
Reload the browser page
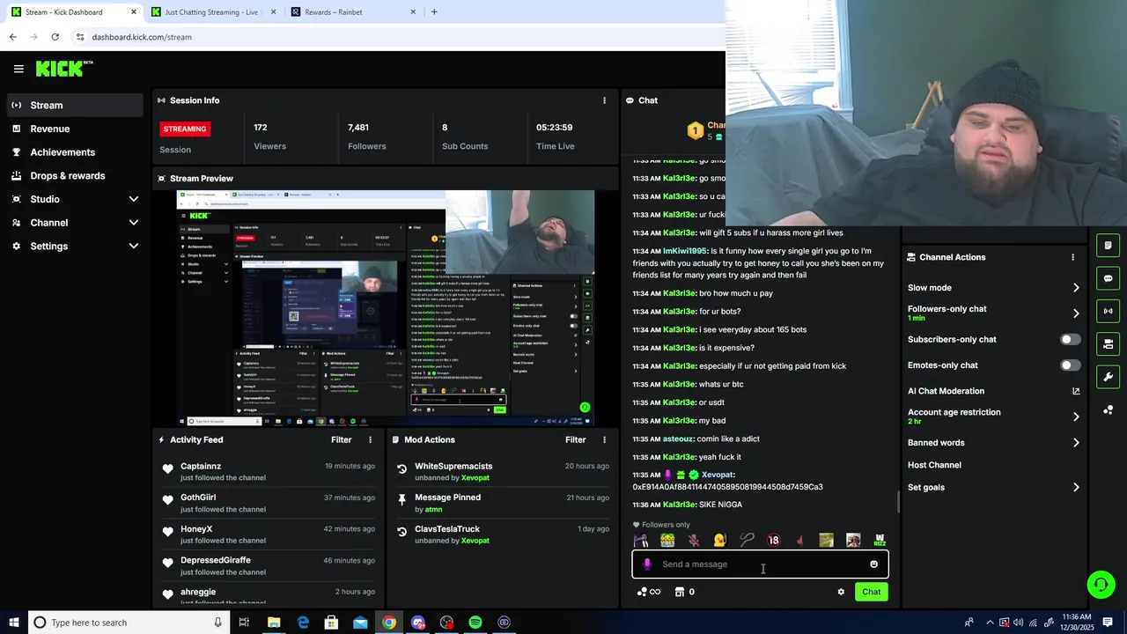[55, 37]
